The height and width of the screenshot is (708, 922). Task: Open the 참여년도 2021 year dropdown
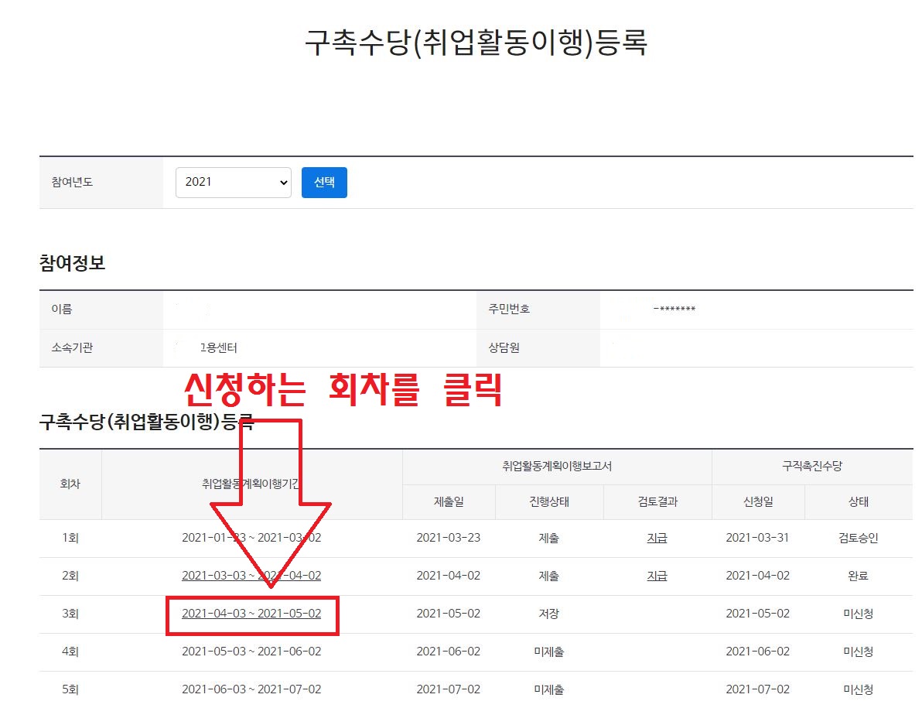pyautogui.click(x=234, y=183)
